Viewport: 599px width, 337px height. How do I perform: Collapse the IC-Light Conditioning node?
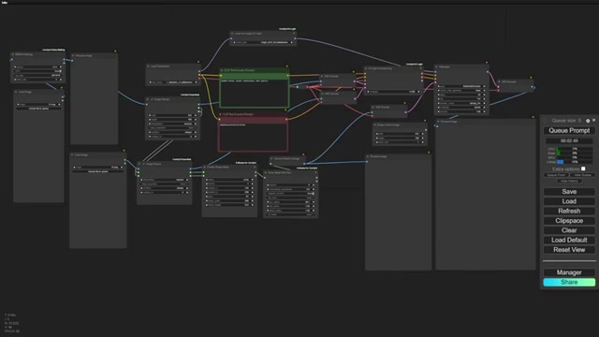[x=366, y=68]
